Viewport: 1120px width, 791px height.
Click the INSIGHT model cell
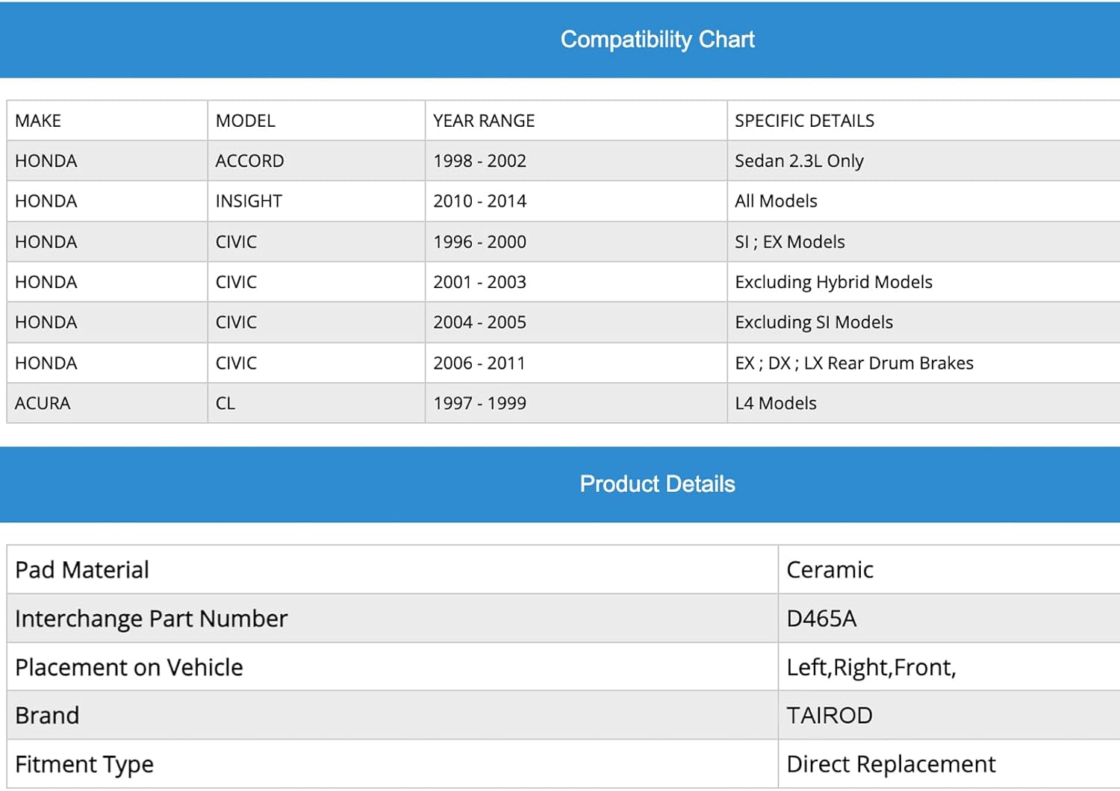click(249, 201)
